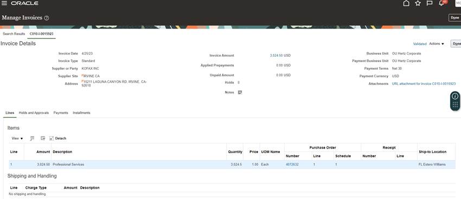Click payment terms Net 30 value
Screen dimensions: 461x199
coord(397,69)
